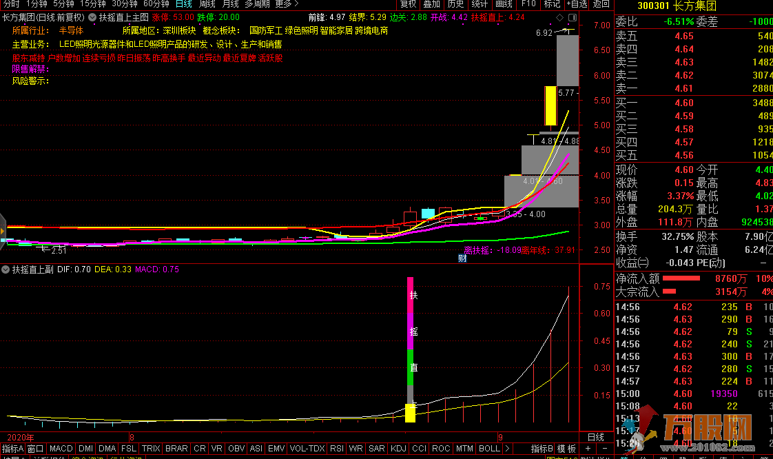Select the ROC indicator tab
773x459 pixels.
[441, 449]
